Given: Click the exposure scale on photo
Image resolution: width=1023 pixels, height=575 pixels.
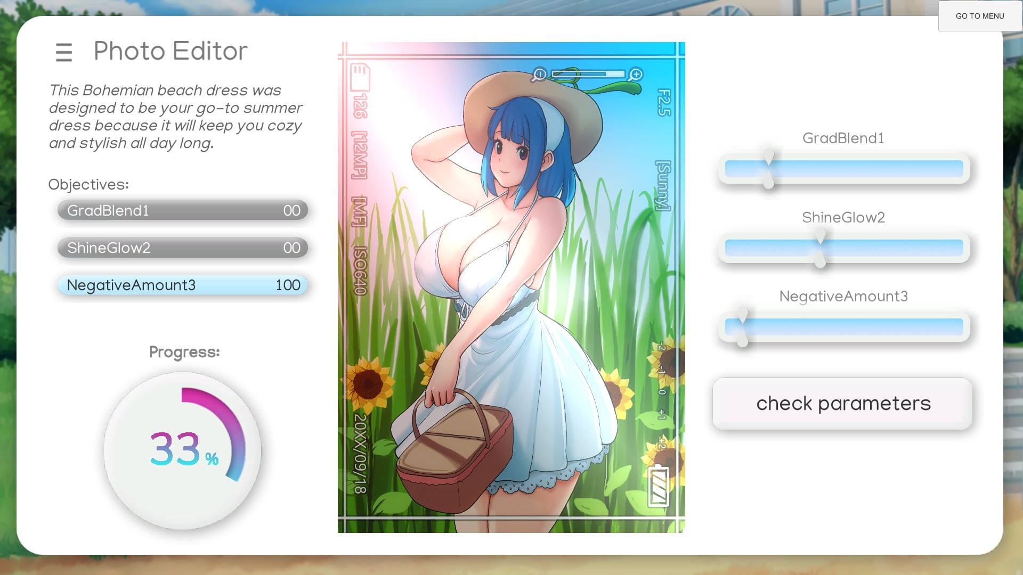Looking at the screenshot, I should tap(662, 393).
